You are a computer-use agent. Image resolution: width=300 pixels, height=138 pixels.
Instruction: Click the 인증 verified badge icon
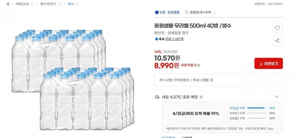tap(156, 12)
